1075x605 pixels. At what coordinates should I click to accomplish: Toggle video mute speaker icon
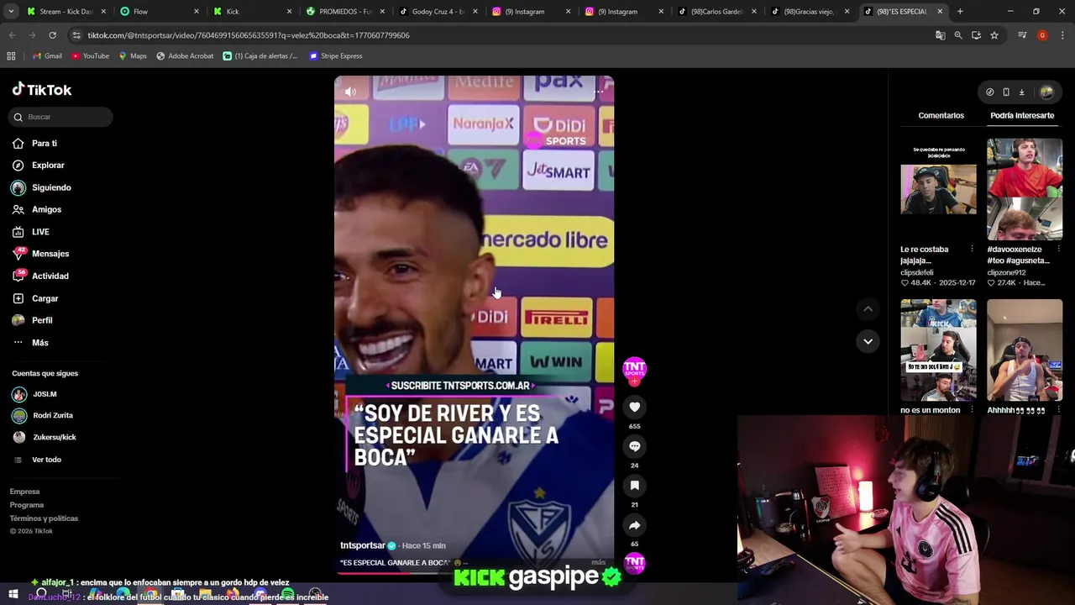pos(350,92)
